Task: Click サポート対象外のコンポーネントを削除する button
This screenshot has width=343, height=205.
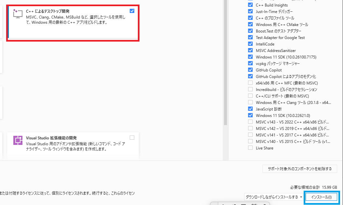Action: (x=299, y=169)
